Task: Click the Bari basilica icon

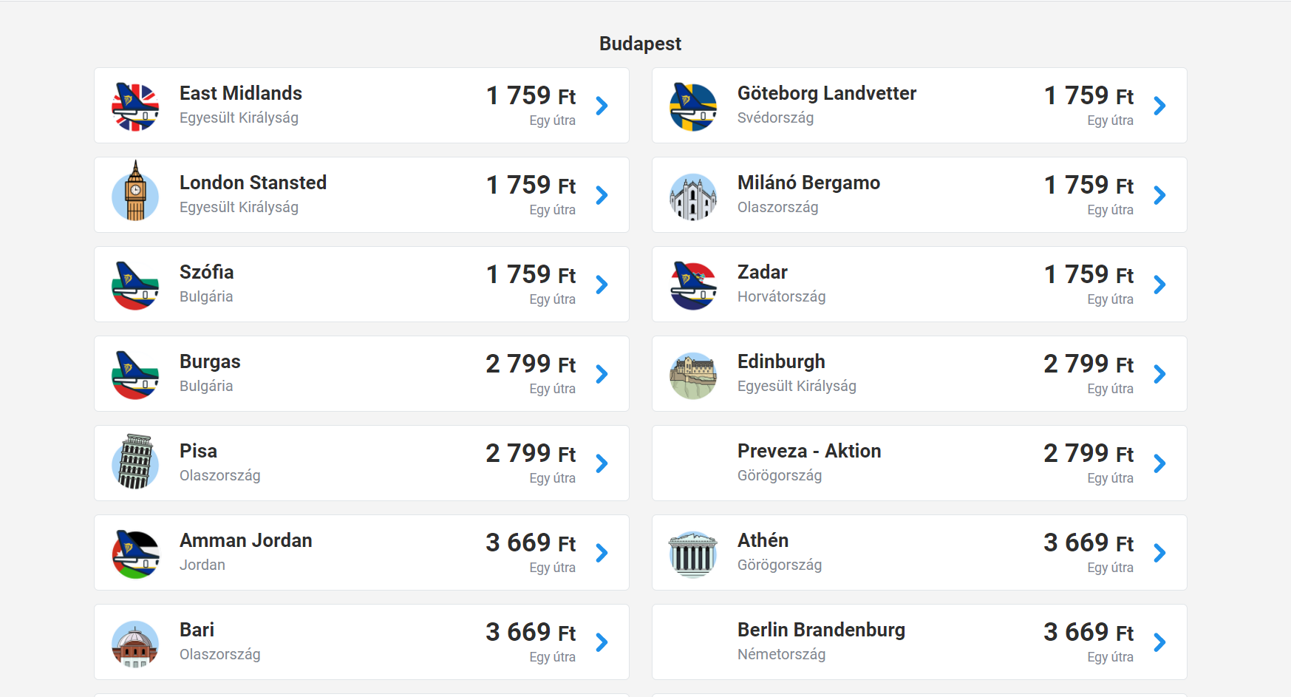Action: (135, 643)
